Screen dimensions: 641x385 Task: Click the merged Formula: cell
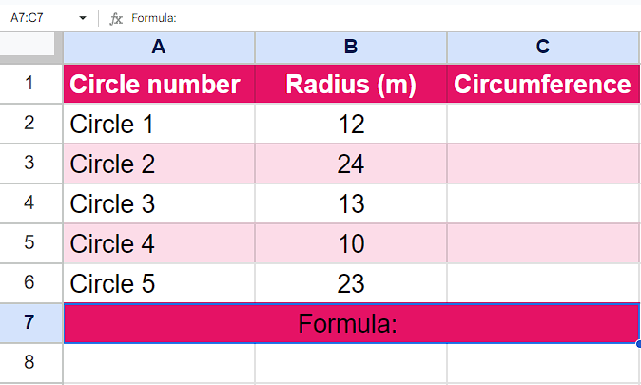352,323
